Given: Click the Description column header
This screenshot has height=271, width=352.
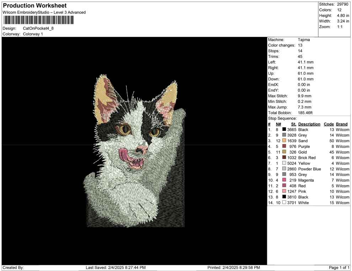Looking at the screenshot, I should click(309, 124).
